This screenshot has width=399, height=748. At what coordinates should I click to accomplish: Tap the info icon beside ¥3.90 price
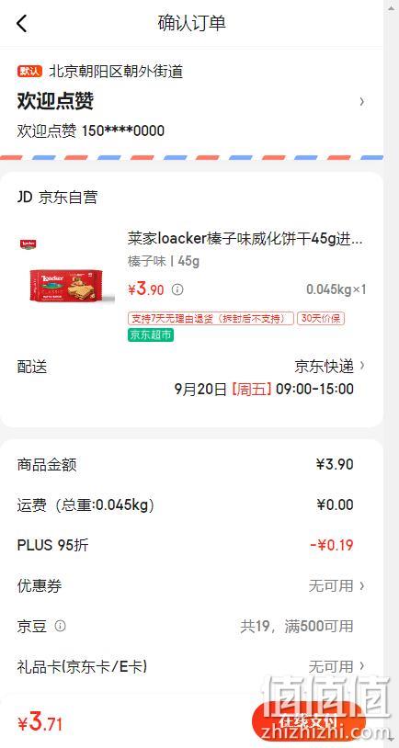[177, 289]
